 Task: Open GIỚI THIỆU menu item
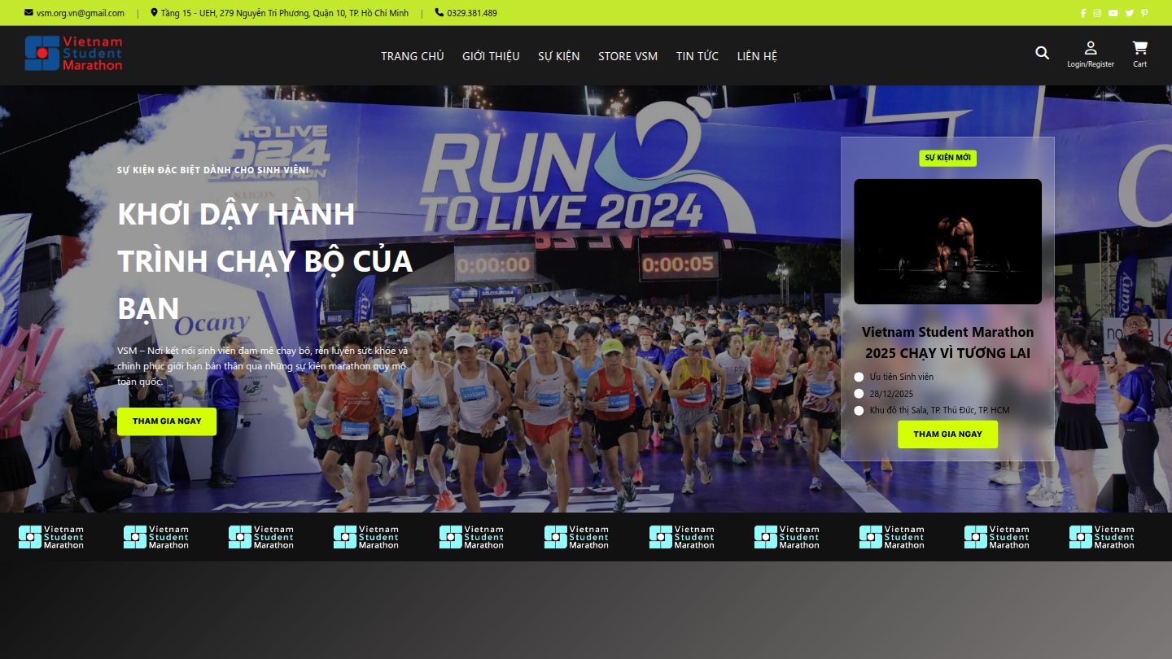click(x=491, y=56)
